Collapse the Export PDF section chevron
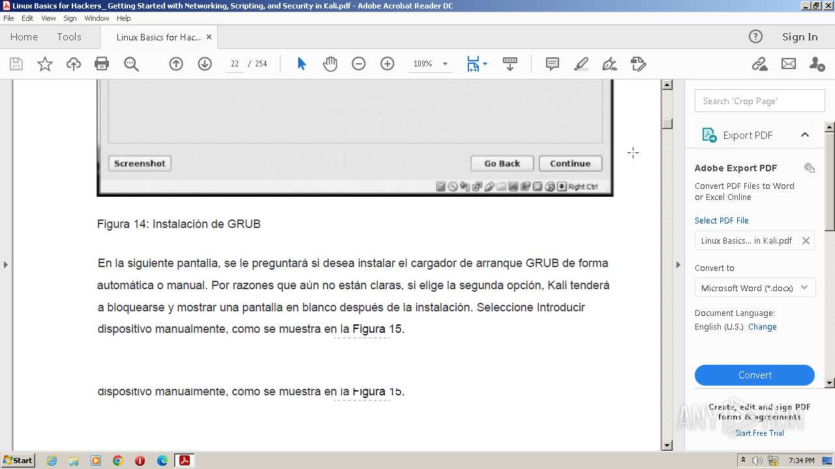The height and width of the screenshot is (469, 835). tap(805, 135)
